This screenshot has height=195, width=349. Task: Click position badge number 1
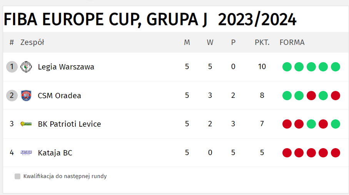click(x=12, y=67)
